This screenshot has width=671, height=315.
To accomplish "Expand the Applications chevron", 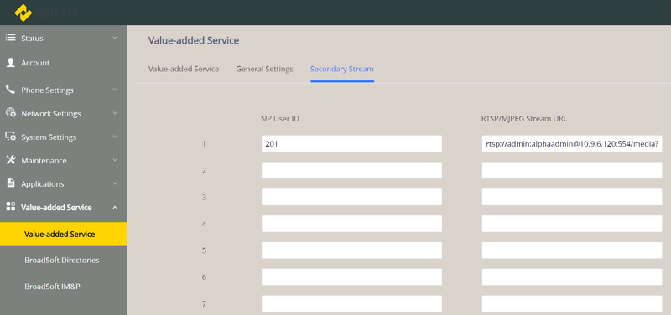I will 115,183.
